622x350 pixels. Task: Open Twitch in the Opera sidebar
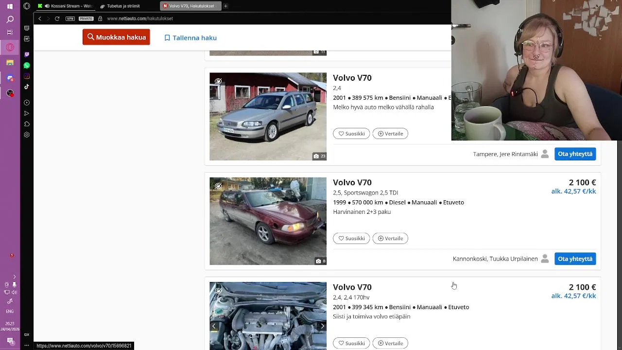[x=27, y=54]
